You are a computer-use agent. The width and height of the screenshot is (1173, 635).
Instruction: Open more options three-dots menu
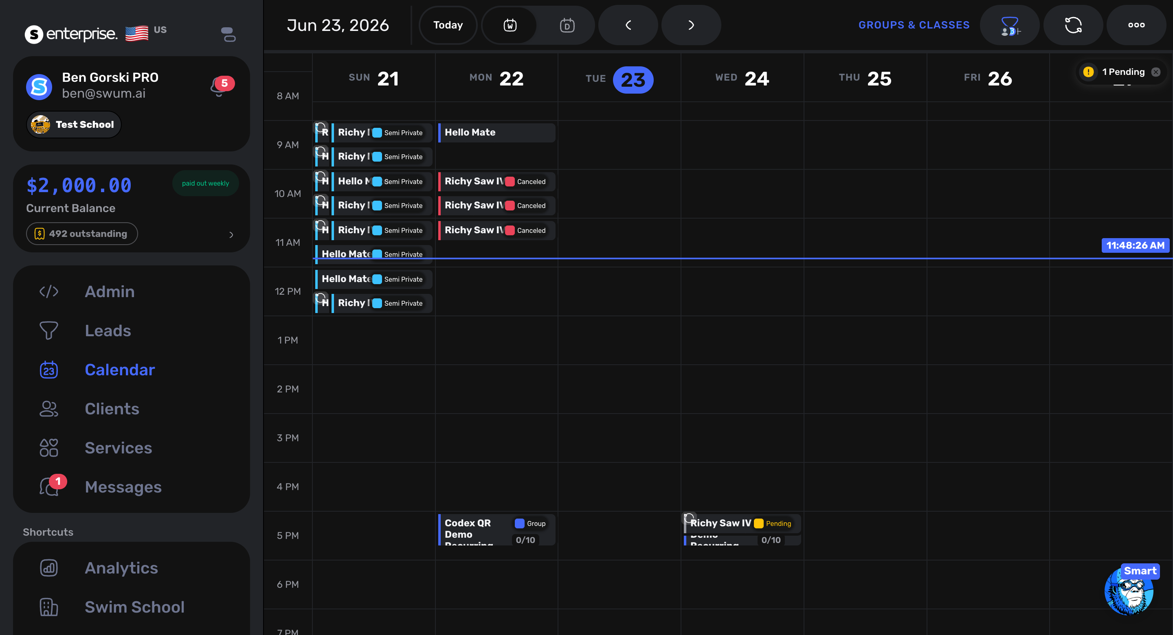pos(1136,25)
